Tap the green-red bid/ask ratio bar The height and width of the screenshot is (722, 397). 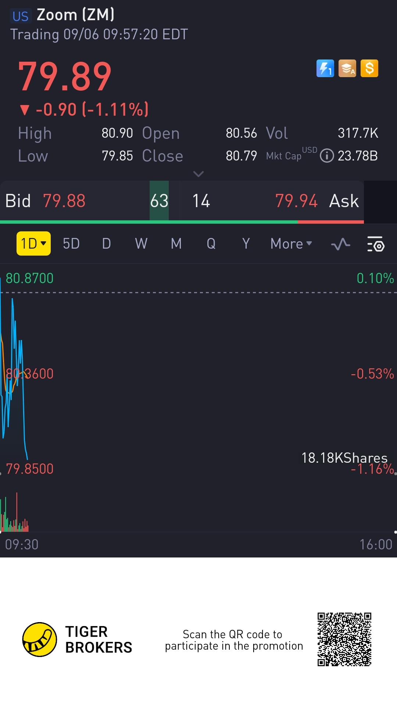pyautogui.click(x=182, y=222)
